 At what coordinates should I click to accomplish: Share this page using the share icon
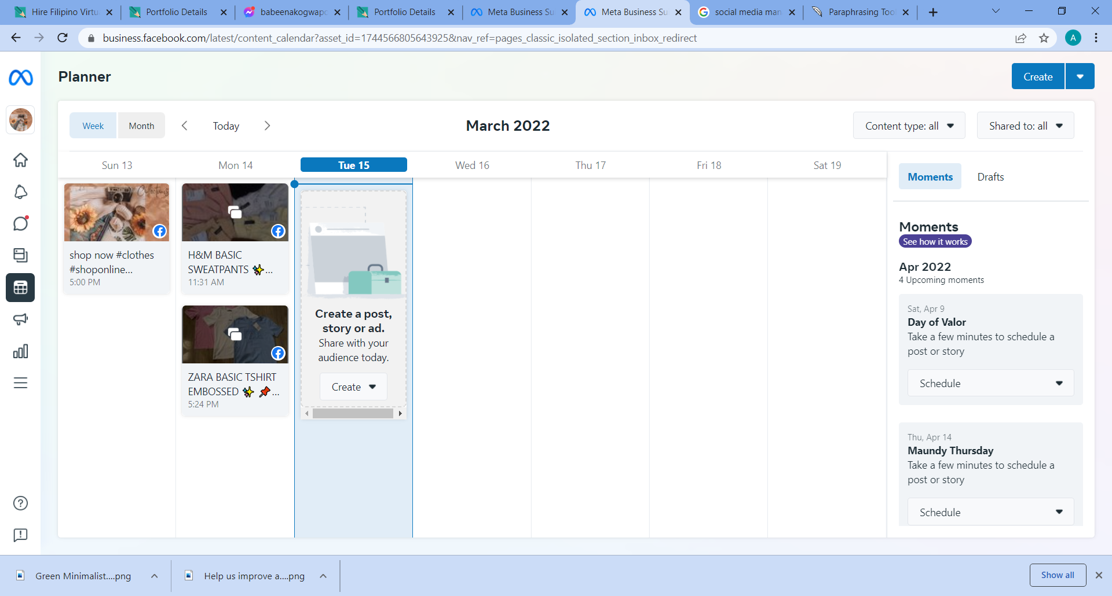point(1020,38)
